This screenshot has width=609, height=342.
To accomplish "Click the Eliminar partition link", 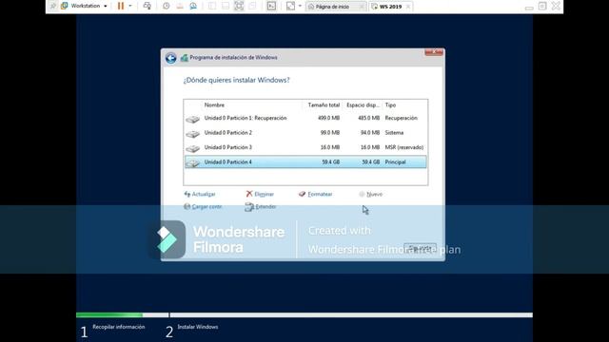I will pyautogui.click(x=265, y=194).
